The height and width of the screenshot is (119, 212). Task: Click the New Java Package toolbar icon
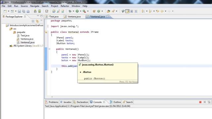(x=94, y=11)
